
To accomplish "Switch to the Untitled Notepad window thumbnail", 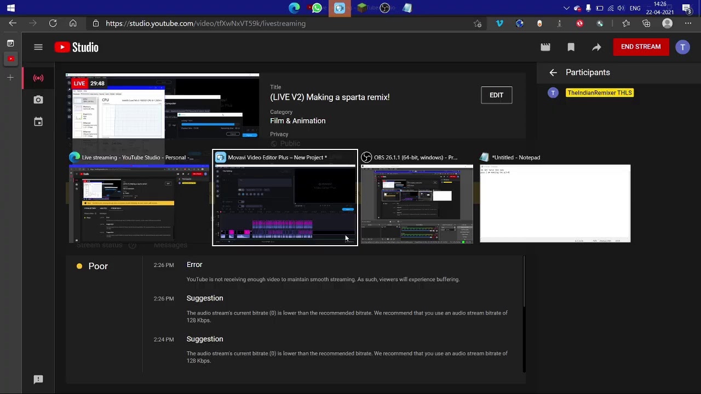I will (555, 198).
